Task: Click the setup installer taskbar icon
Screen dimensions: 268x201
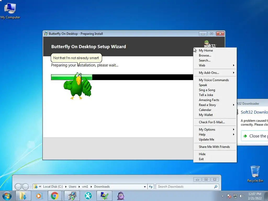Action: (x=72, y=196)
